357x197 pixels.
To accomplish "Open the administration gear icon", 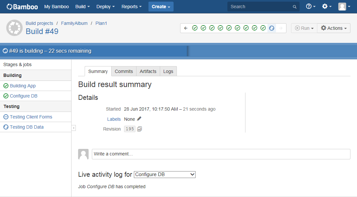I will pos(325,6).
